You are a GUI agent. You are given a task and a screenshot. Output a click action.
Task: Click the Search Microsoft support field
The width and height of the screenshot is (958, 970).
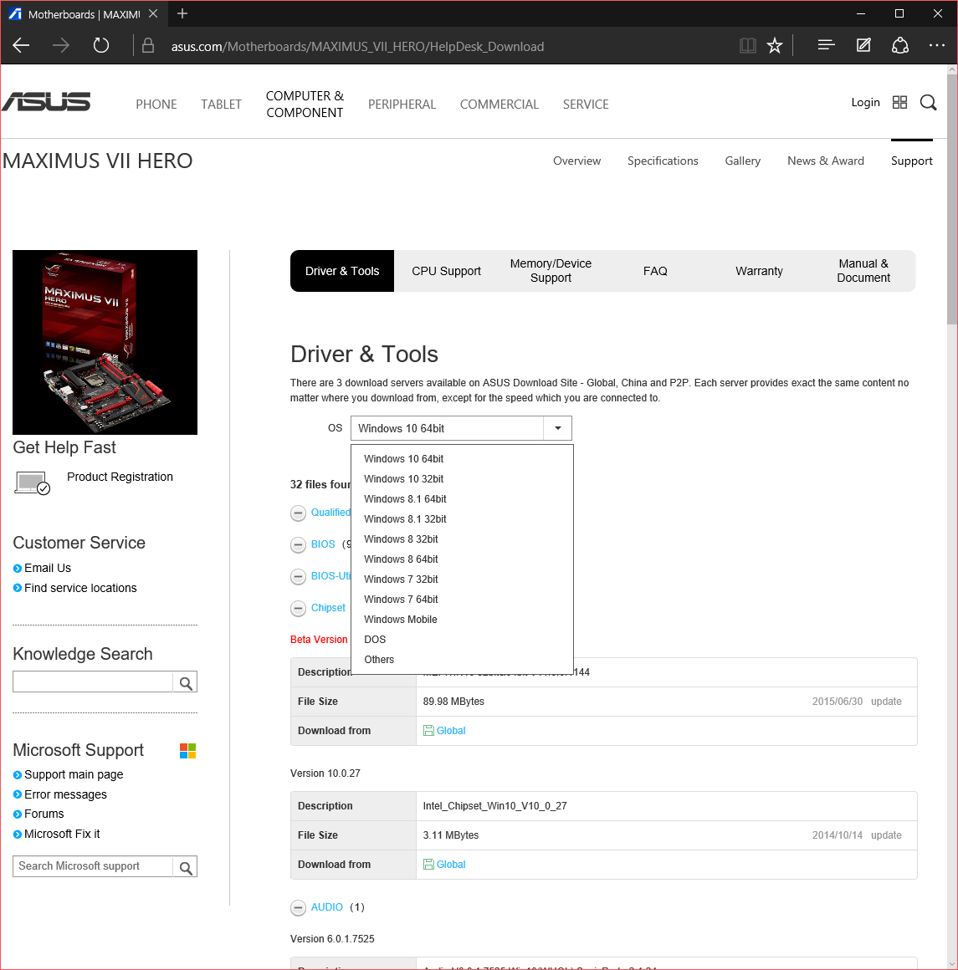[93, 866]
